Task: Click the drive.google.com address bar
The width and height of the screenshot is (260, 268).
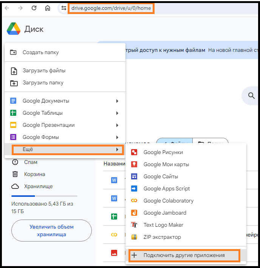Action: [111, 8]
